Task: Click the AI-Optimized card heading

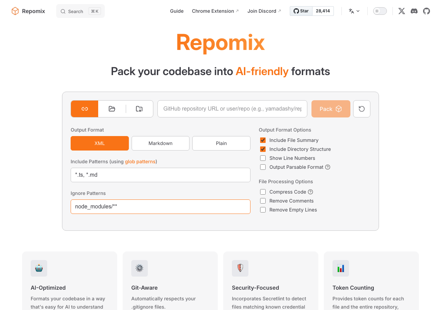Action: coord(48,288)
